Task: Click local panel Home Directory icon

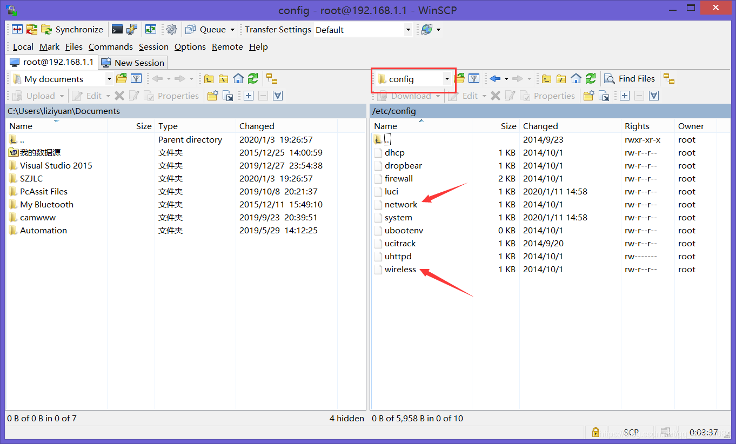Action: pos(238,79)
